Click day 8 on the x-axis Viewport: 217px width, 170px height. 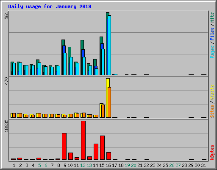point(58,165)
